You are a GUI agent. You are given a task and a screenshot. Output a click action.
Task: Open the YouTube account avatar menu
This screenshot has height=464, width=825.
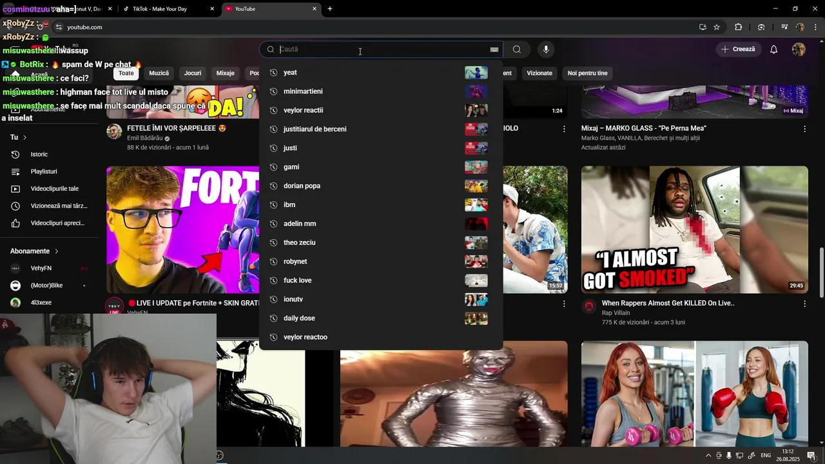click(x=799, y=50)
